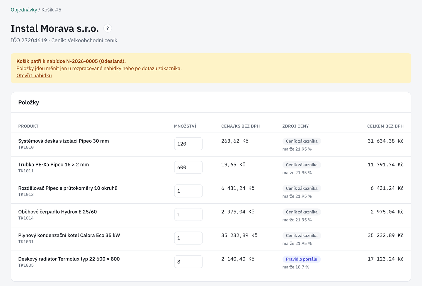Image resolution: width=422 pixels, height=286 pixels.
Task: Click unit price 263,62 Kč
Action: 235,141
